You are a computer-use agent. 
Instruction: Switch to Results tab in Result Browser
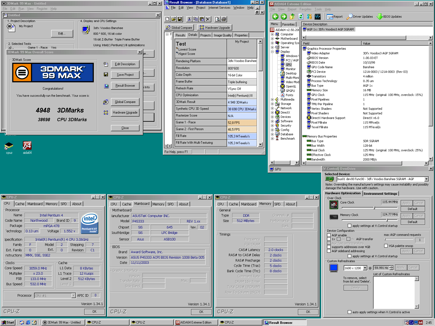click(x=180, y=35)
